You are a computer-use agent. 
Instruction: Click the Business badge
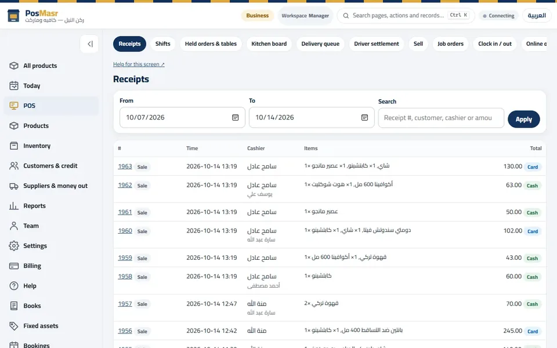(x=258, y=16)
